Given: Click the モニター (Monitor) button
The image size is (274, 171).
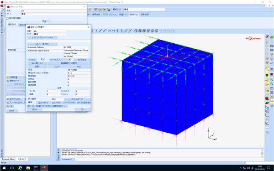Looking at the screenshot, I should [x=58, y=67].
